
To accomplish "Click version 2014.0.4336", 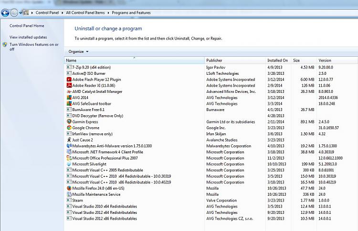I will click(328, 98).
